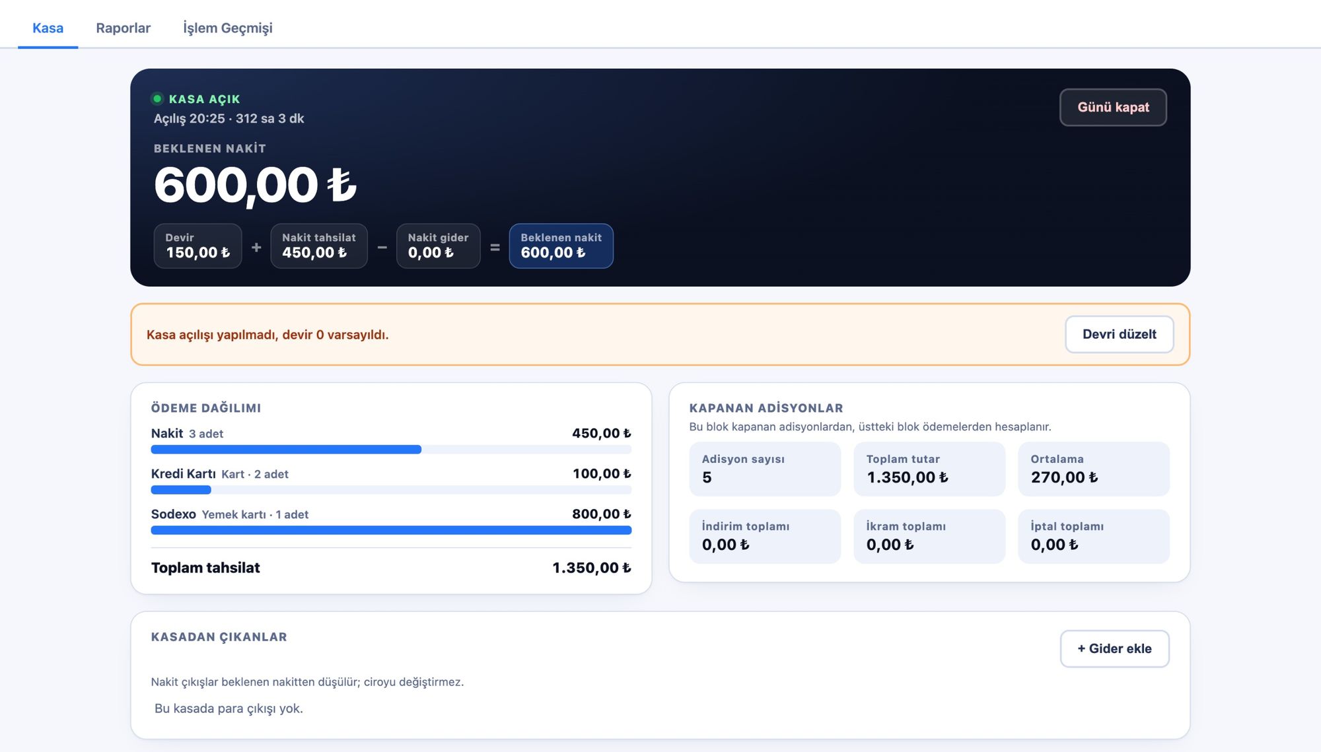Click the 'Açılış 20:25 · 312 sa 3 dk' text
1321x752 pixels.
coord(229,119)
